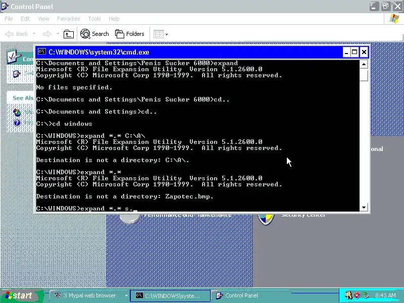Click the red security shield tray icon

click(357, 295)
